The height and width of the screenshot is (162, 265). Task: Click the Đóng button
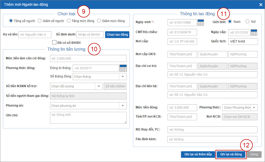click(x=254, y=154)
